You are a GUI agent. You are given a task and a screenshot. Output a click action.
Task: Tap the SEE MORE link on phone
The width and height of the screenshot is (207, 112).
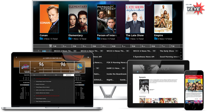click(196, 99)
